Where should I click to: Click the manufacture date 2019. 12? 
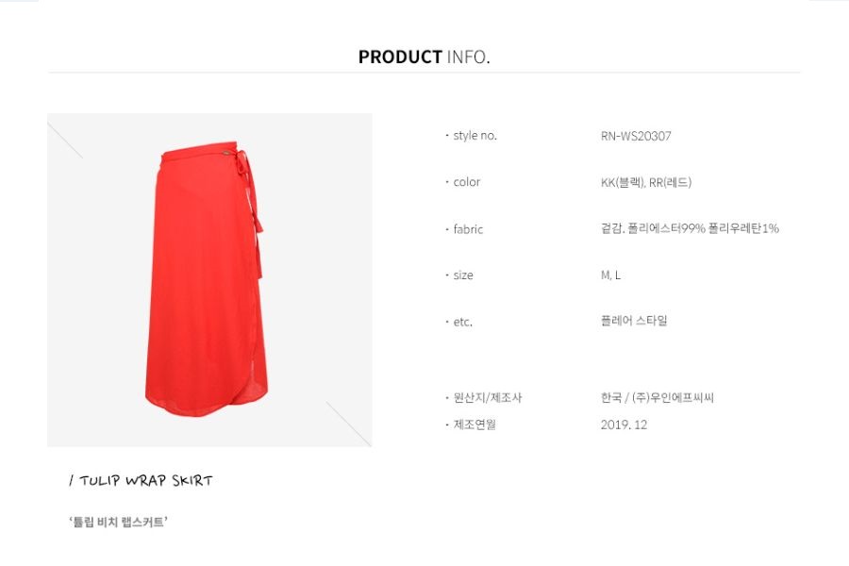(624, 424)
